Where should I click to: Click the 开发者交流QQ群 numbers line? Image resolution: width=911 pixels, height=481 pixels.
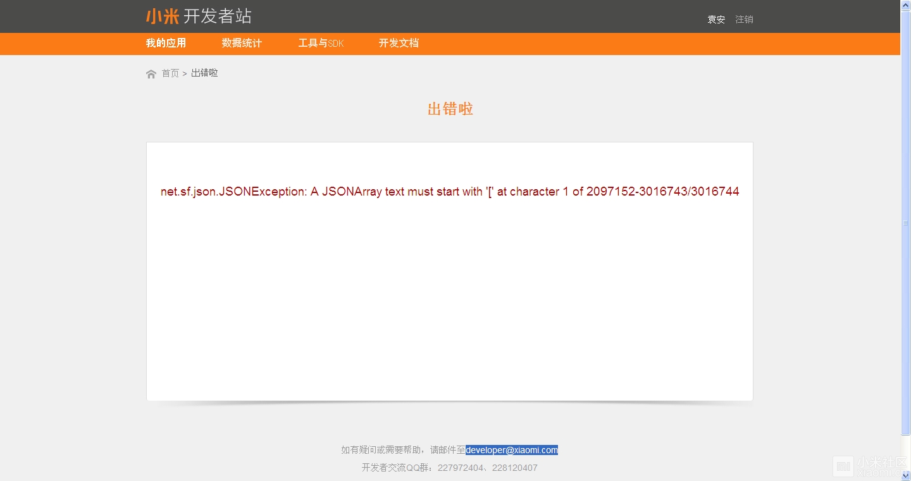click(x=450, y=468)
